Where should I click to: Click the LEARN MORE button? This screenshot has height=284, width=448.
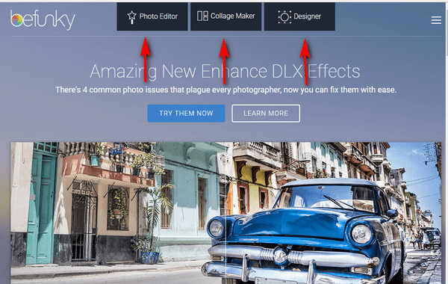tap(266, 114)
